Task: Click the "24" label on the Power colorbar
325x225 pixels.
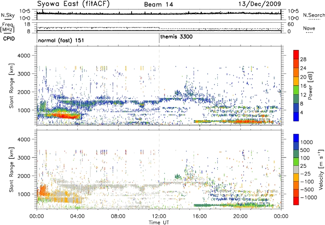Action: point(303,68)
